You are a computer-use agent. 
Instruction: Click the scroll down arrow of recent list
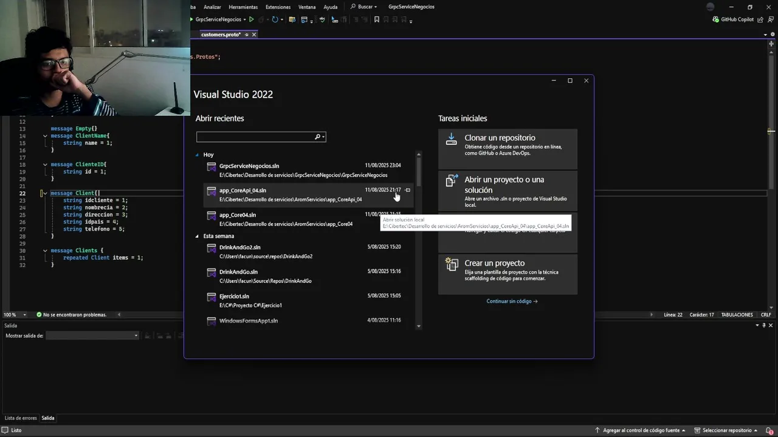click(x=418, y=326)
